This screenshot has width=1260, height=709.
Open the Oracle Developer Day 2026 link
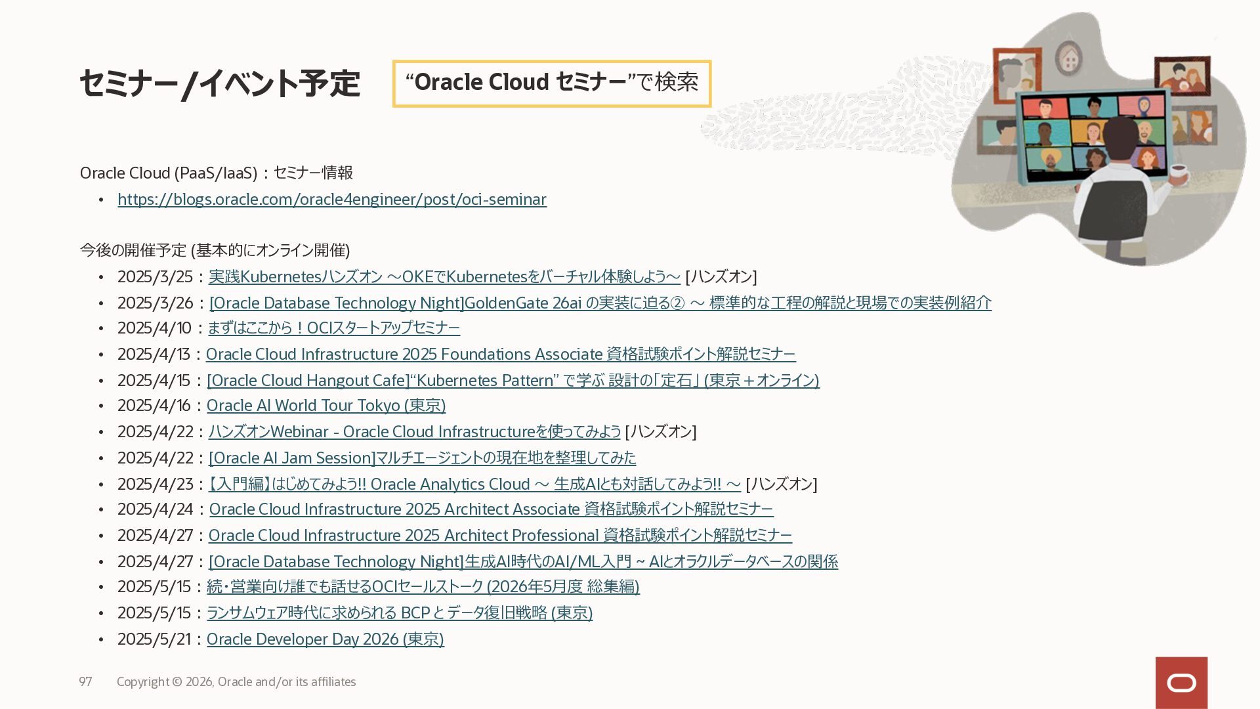pos(325,639)
